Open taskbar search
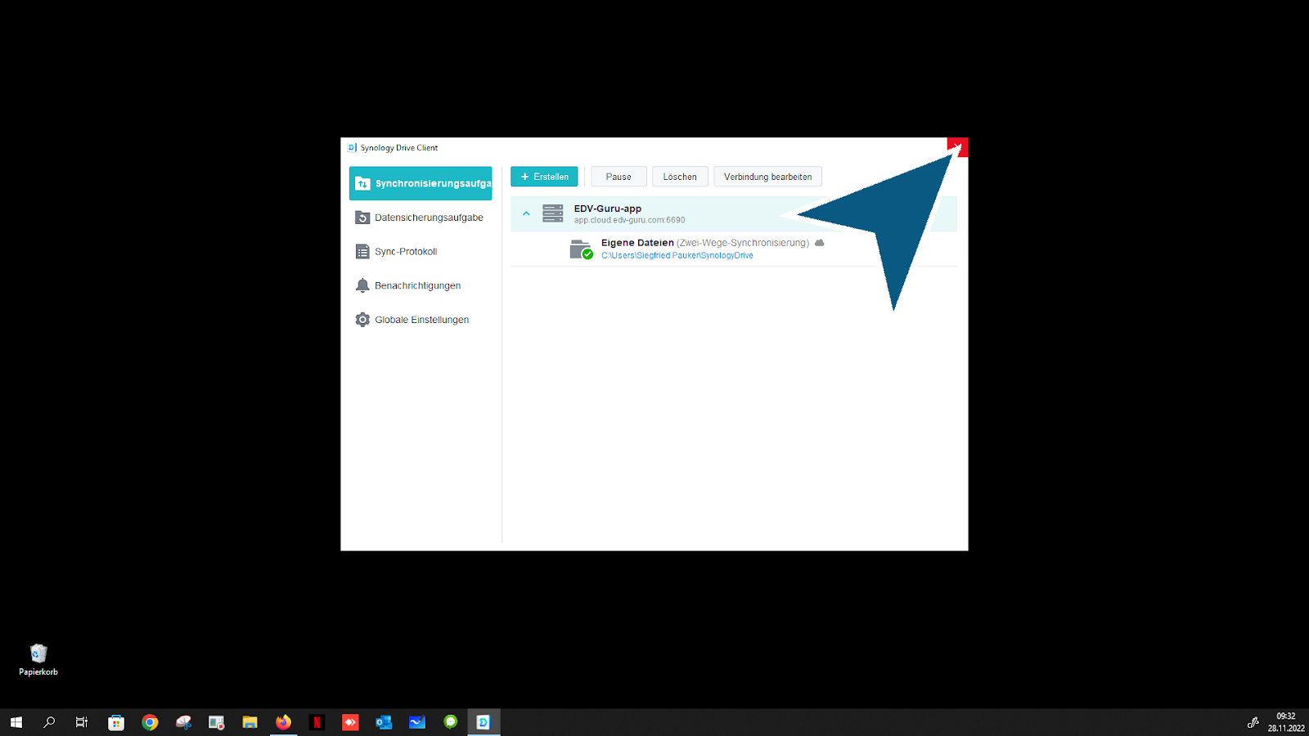The height and width of the screenshot is (736, 1309). pos(49,722)
